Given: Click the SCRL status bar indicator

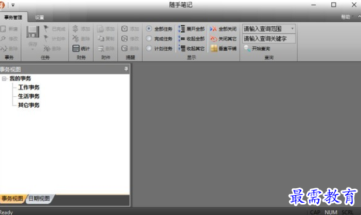Looking at the screenshot, I should [348, 212].
